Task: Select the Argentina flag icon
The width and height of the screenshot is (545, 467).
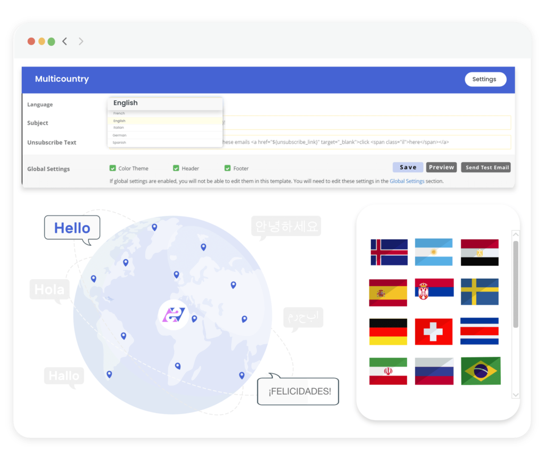Action: pyautogui.click(x=433, y=252)
